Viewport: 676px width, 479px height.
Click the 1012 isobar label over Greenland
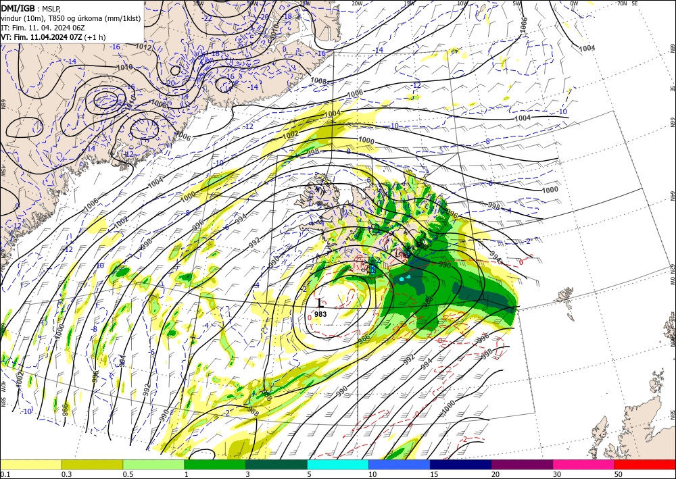click(143, 47)
